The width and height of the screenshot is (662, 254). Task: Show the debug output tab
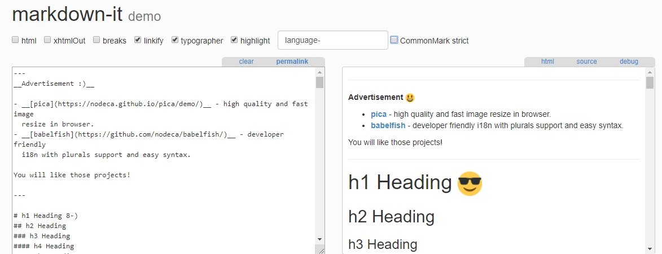tap(629, 62)
